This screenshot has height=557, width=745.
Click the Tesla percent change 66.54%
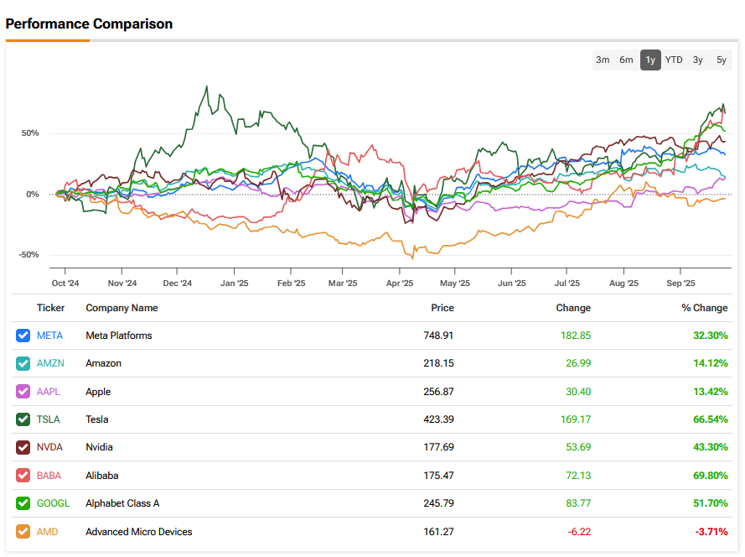[711, 419]
